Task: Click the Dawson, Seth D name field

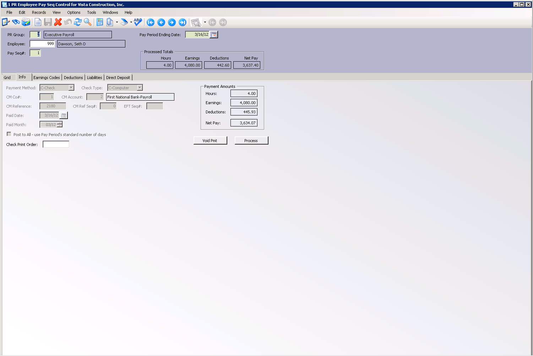Action: point(91,44)
